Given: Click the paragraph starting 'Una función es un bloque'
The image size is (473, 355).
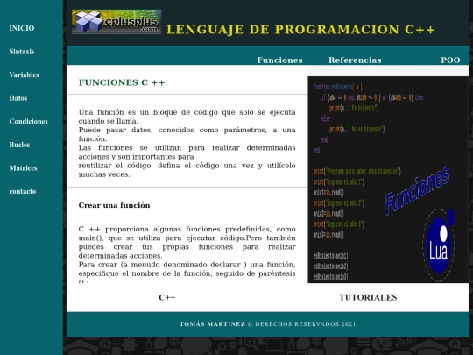Looking at the screenshot, I should coord(187,144).
